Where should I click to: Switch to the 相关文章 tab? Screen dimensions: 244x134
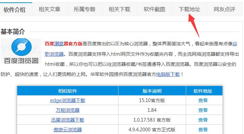click(x=49, y=9)
